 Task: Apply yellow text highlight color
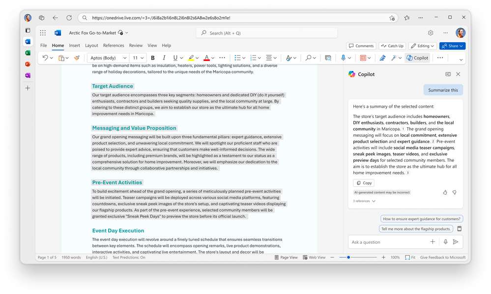[191, 58]
